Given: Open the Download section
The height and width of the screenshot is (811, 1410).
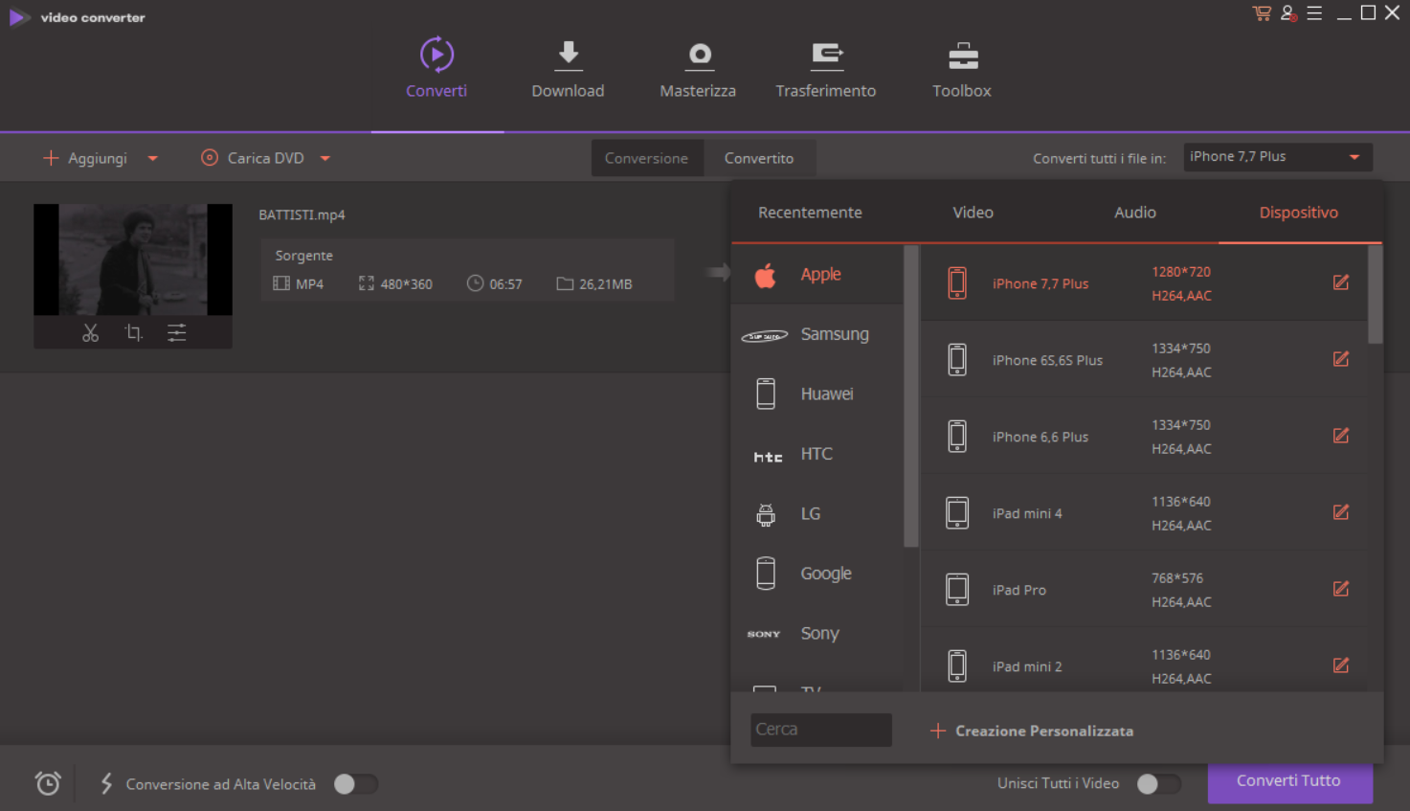Looking at the screenshot, I should pos(568,68).
